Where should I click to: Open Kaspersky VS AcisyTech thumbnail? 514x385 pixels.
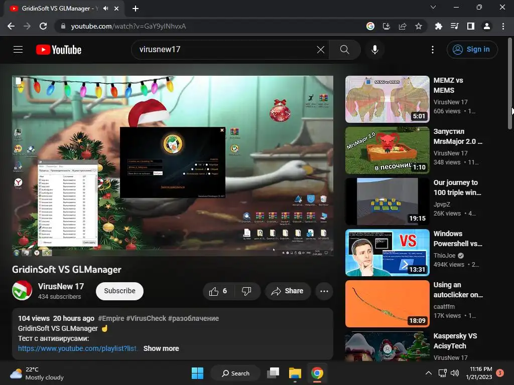click(388, 346)
